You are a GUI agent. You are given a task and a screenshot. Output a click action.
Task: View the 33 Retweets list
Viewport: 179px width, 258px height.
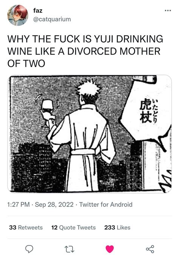26,227
